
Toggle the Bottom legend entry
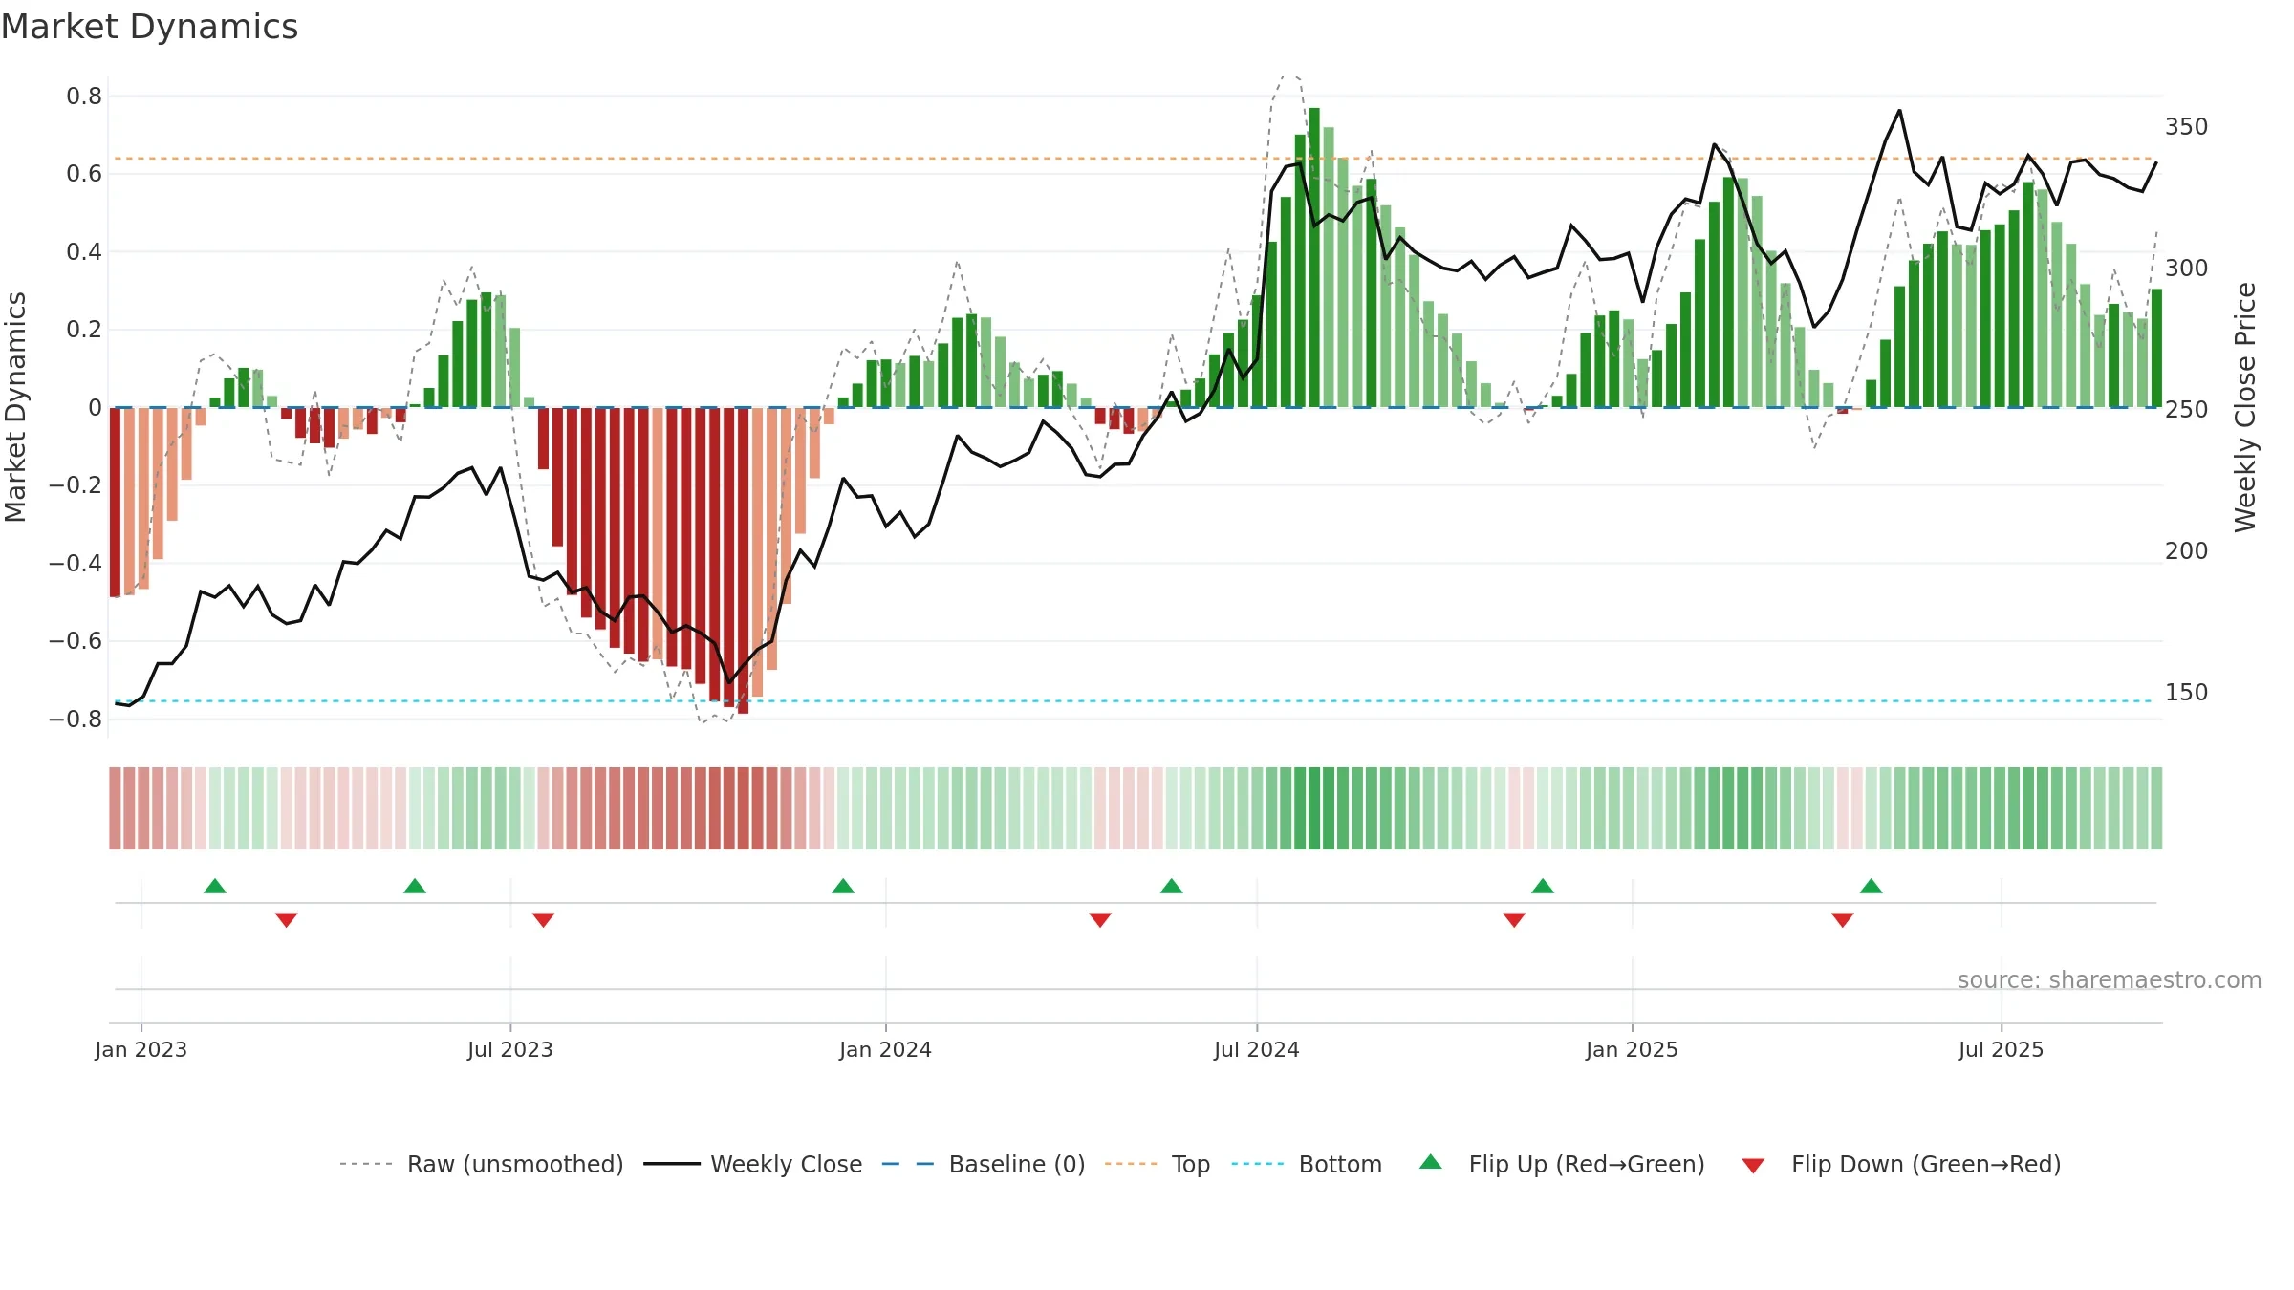click(x=1307, y=1164)
